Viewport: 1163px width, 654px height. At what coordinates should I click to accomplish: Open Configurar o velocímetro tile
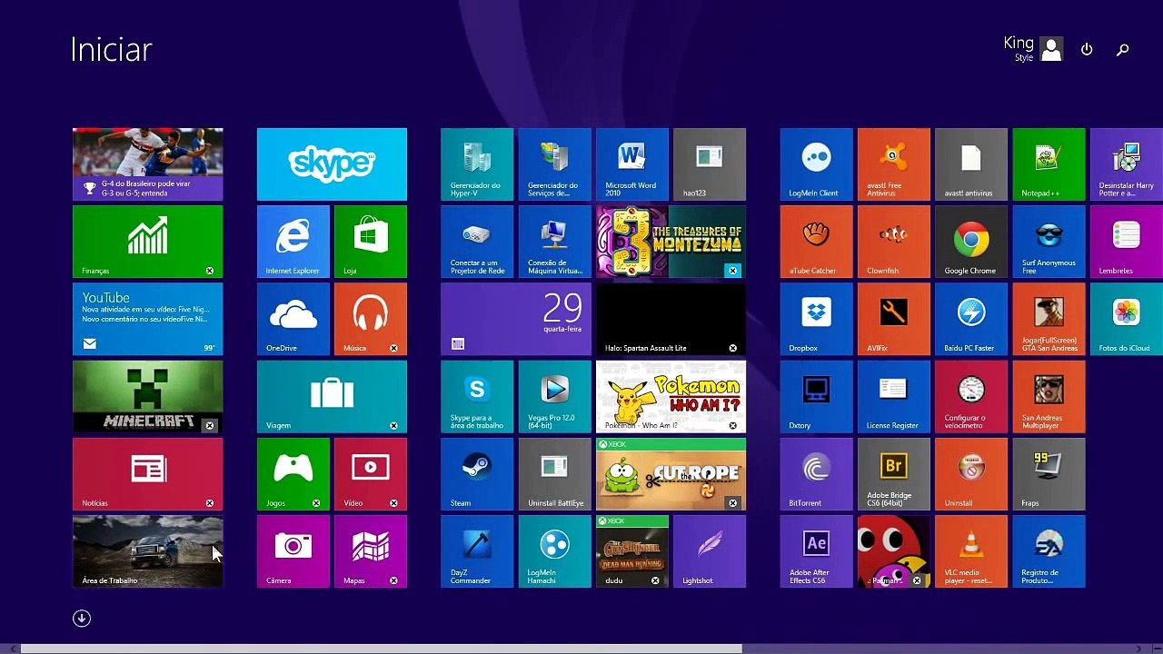[x=971, y=397]
